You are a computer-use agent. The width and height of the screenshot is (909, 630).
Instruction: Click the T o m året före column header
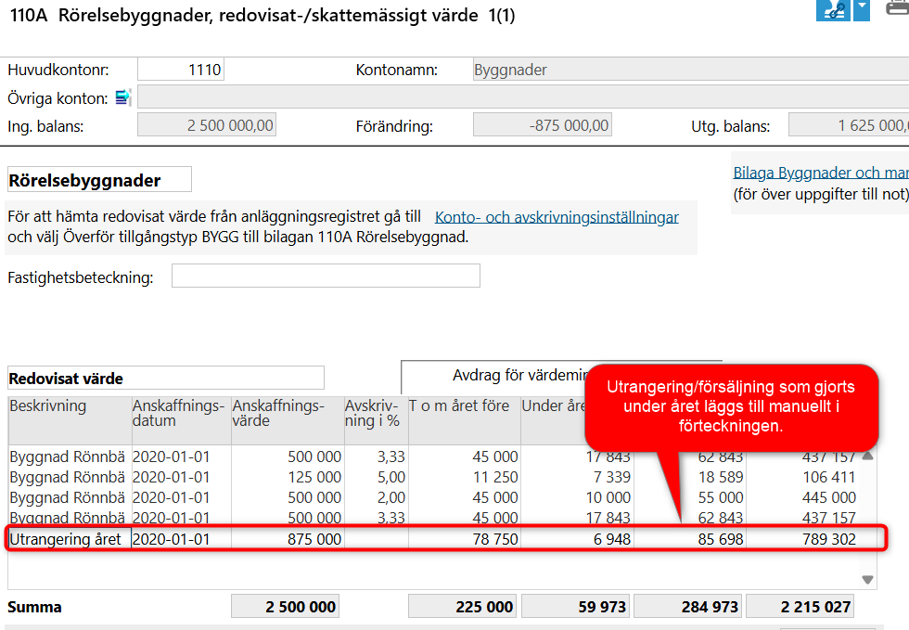465,421
